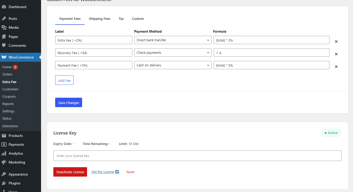
Task: Delete the Recovery Fee row with X
Action: (336, 54)
